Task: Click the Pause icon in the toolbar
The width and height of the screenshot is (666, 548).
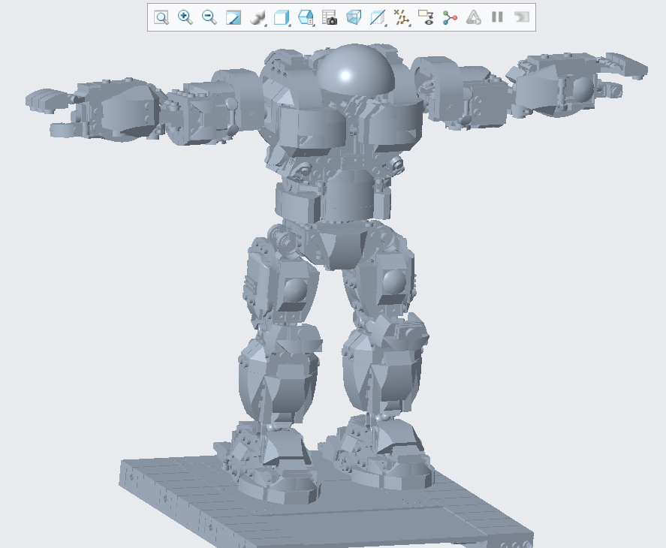Action: coord(497,17)
